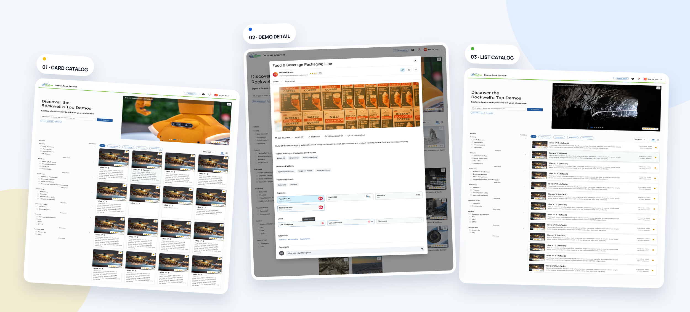Check FactoryTalk View filter in Card Catalog
This screenshot has height=312, width=690.
(40, 161)
